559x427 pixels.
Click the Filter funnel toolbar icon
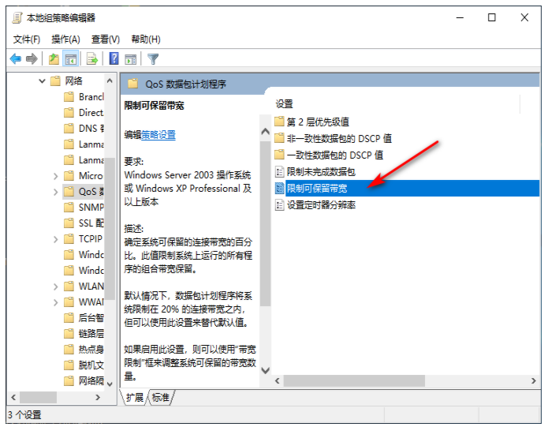pos(153,59)
